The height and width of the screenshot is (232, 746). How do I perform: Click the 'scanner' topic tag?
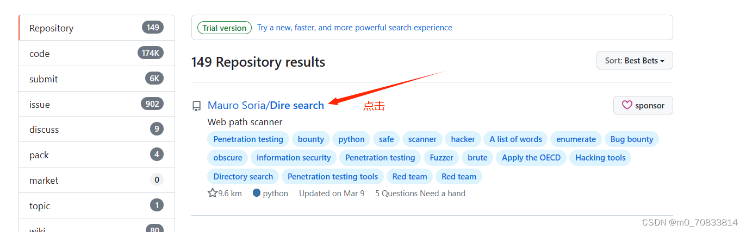[x=422, y=139]
